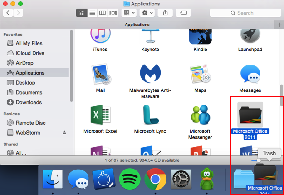Open Messages from the Dock

tap(78, 179)
